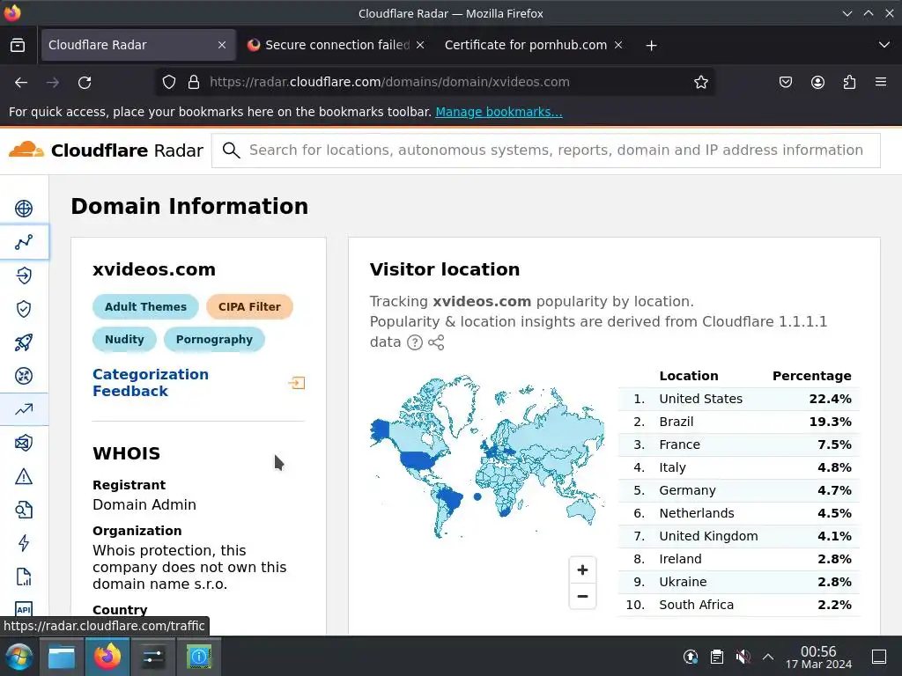Open the Firefox account icon

click(x=817, y=82)
